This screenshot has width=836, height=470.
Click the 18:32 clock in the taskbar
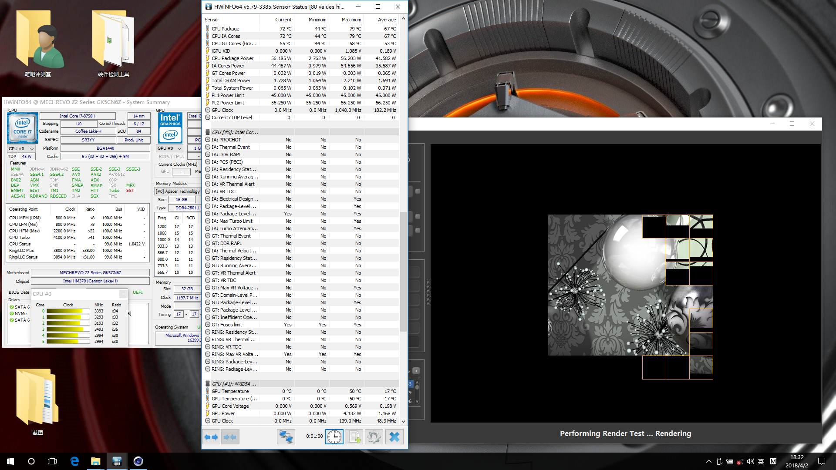pyautogui.click(x=797, y=457)
